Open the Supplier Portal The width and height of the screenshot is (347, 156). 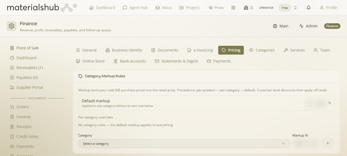click(26, 87)
